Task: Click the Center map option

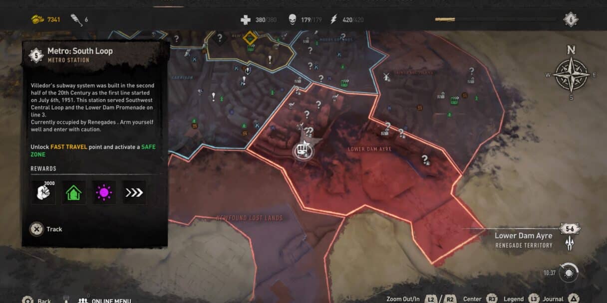Action: tap(480, 299)
